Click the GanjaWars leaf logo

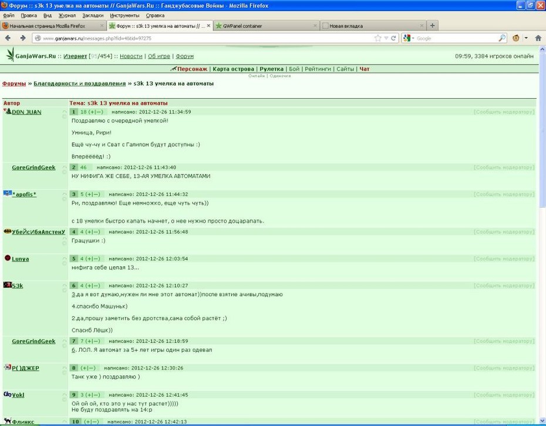[x=11, y=55]
